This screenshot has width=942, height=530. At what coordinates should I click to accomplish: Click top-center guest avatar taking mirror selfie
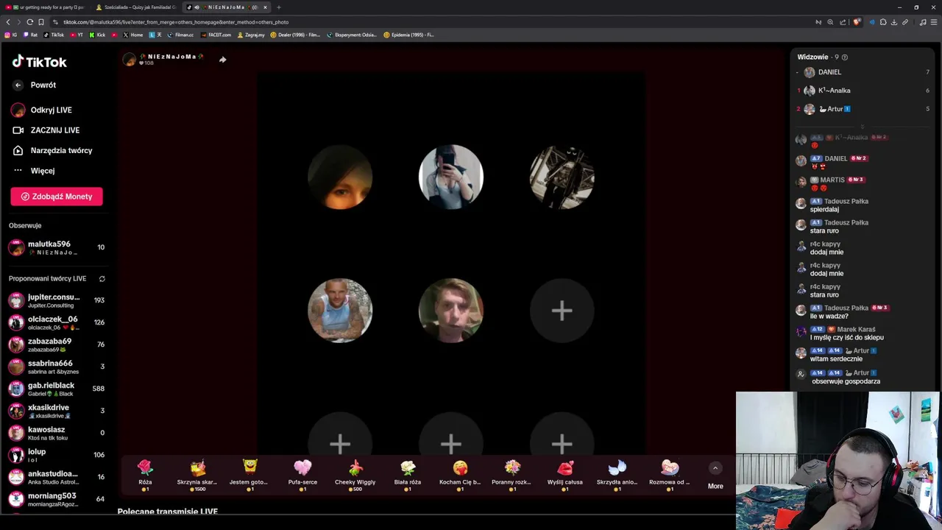[x=451, y=177]
